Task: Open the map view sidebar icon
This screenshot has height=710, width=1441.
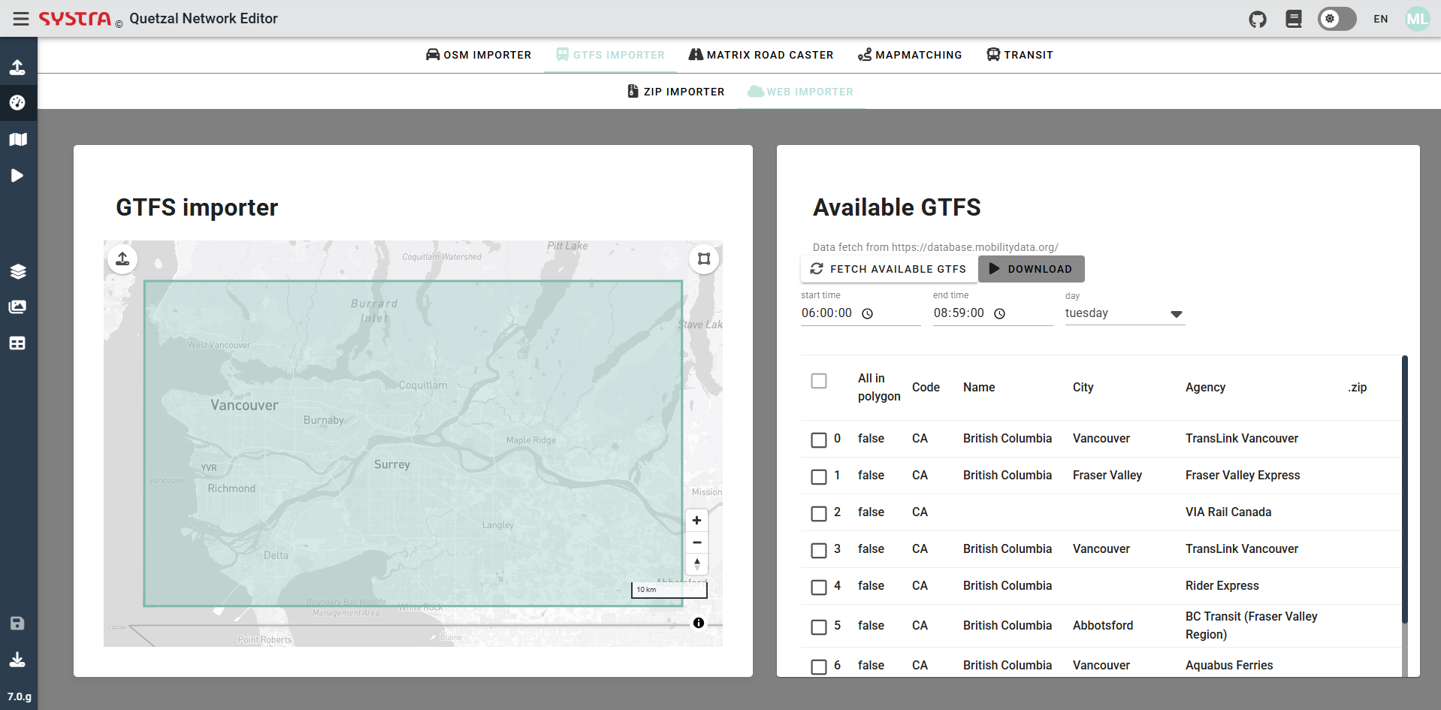Action: [17, 139]
